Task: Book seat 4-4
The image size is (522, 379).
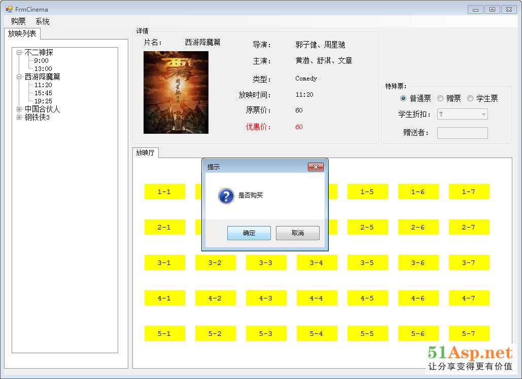Action: coord(317,298)
